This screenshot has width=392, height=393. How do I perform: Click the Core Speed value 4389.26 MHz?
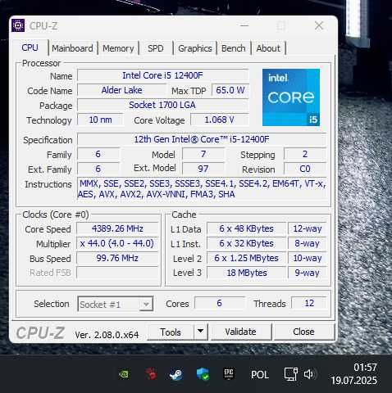[x=117, y=228]
